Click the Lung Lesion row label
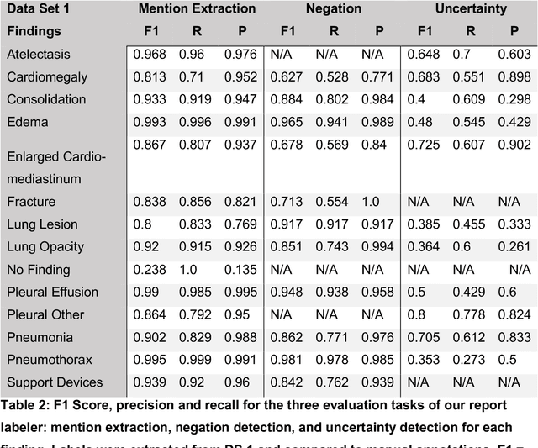The image size is (538, 448). click(x=42, y=224)
